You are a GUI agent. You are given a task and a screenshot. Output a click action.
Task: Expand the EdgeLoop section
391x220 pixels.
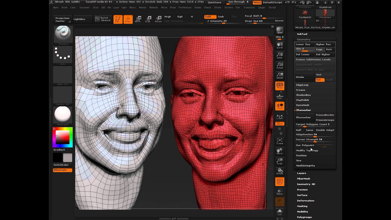pyautogui.click(x=302, y=85)
